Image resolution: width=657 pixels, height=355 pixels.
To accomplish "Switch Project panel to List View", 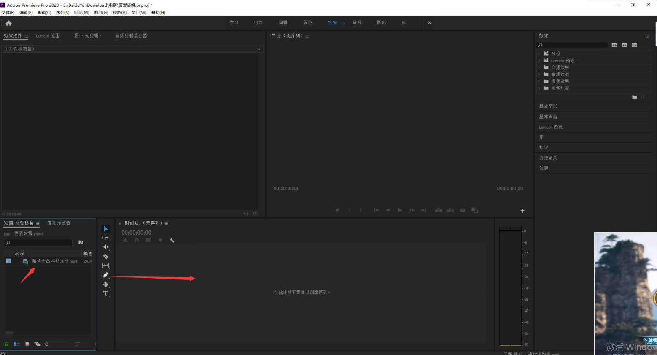I will [17, 344].
